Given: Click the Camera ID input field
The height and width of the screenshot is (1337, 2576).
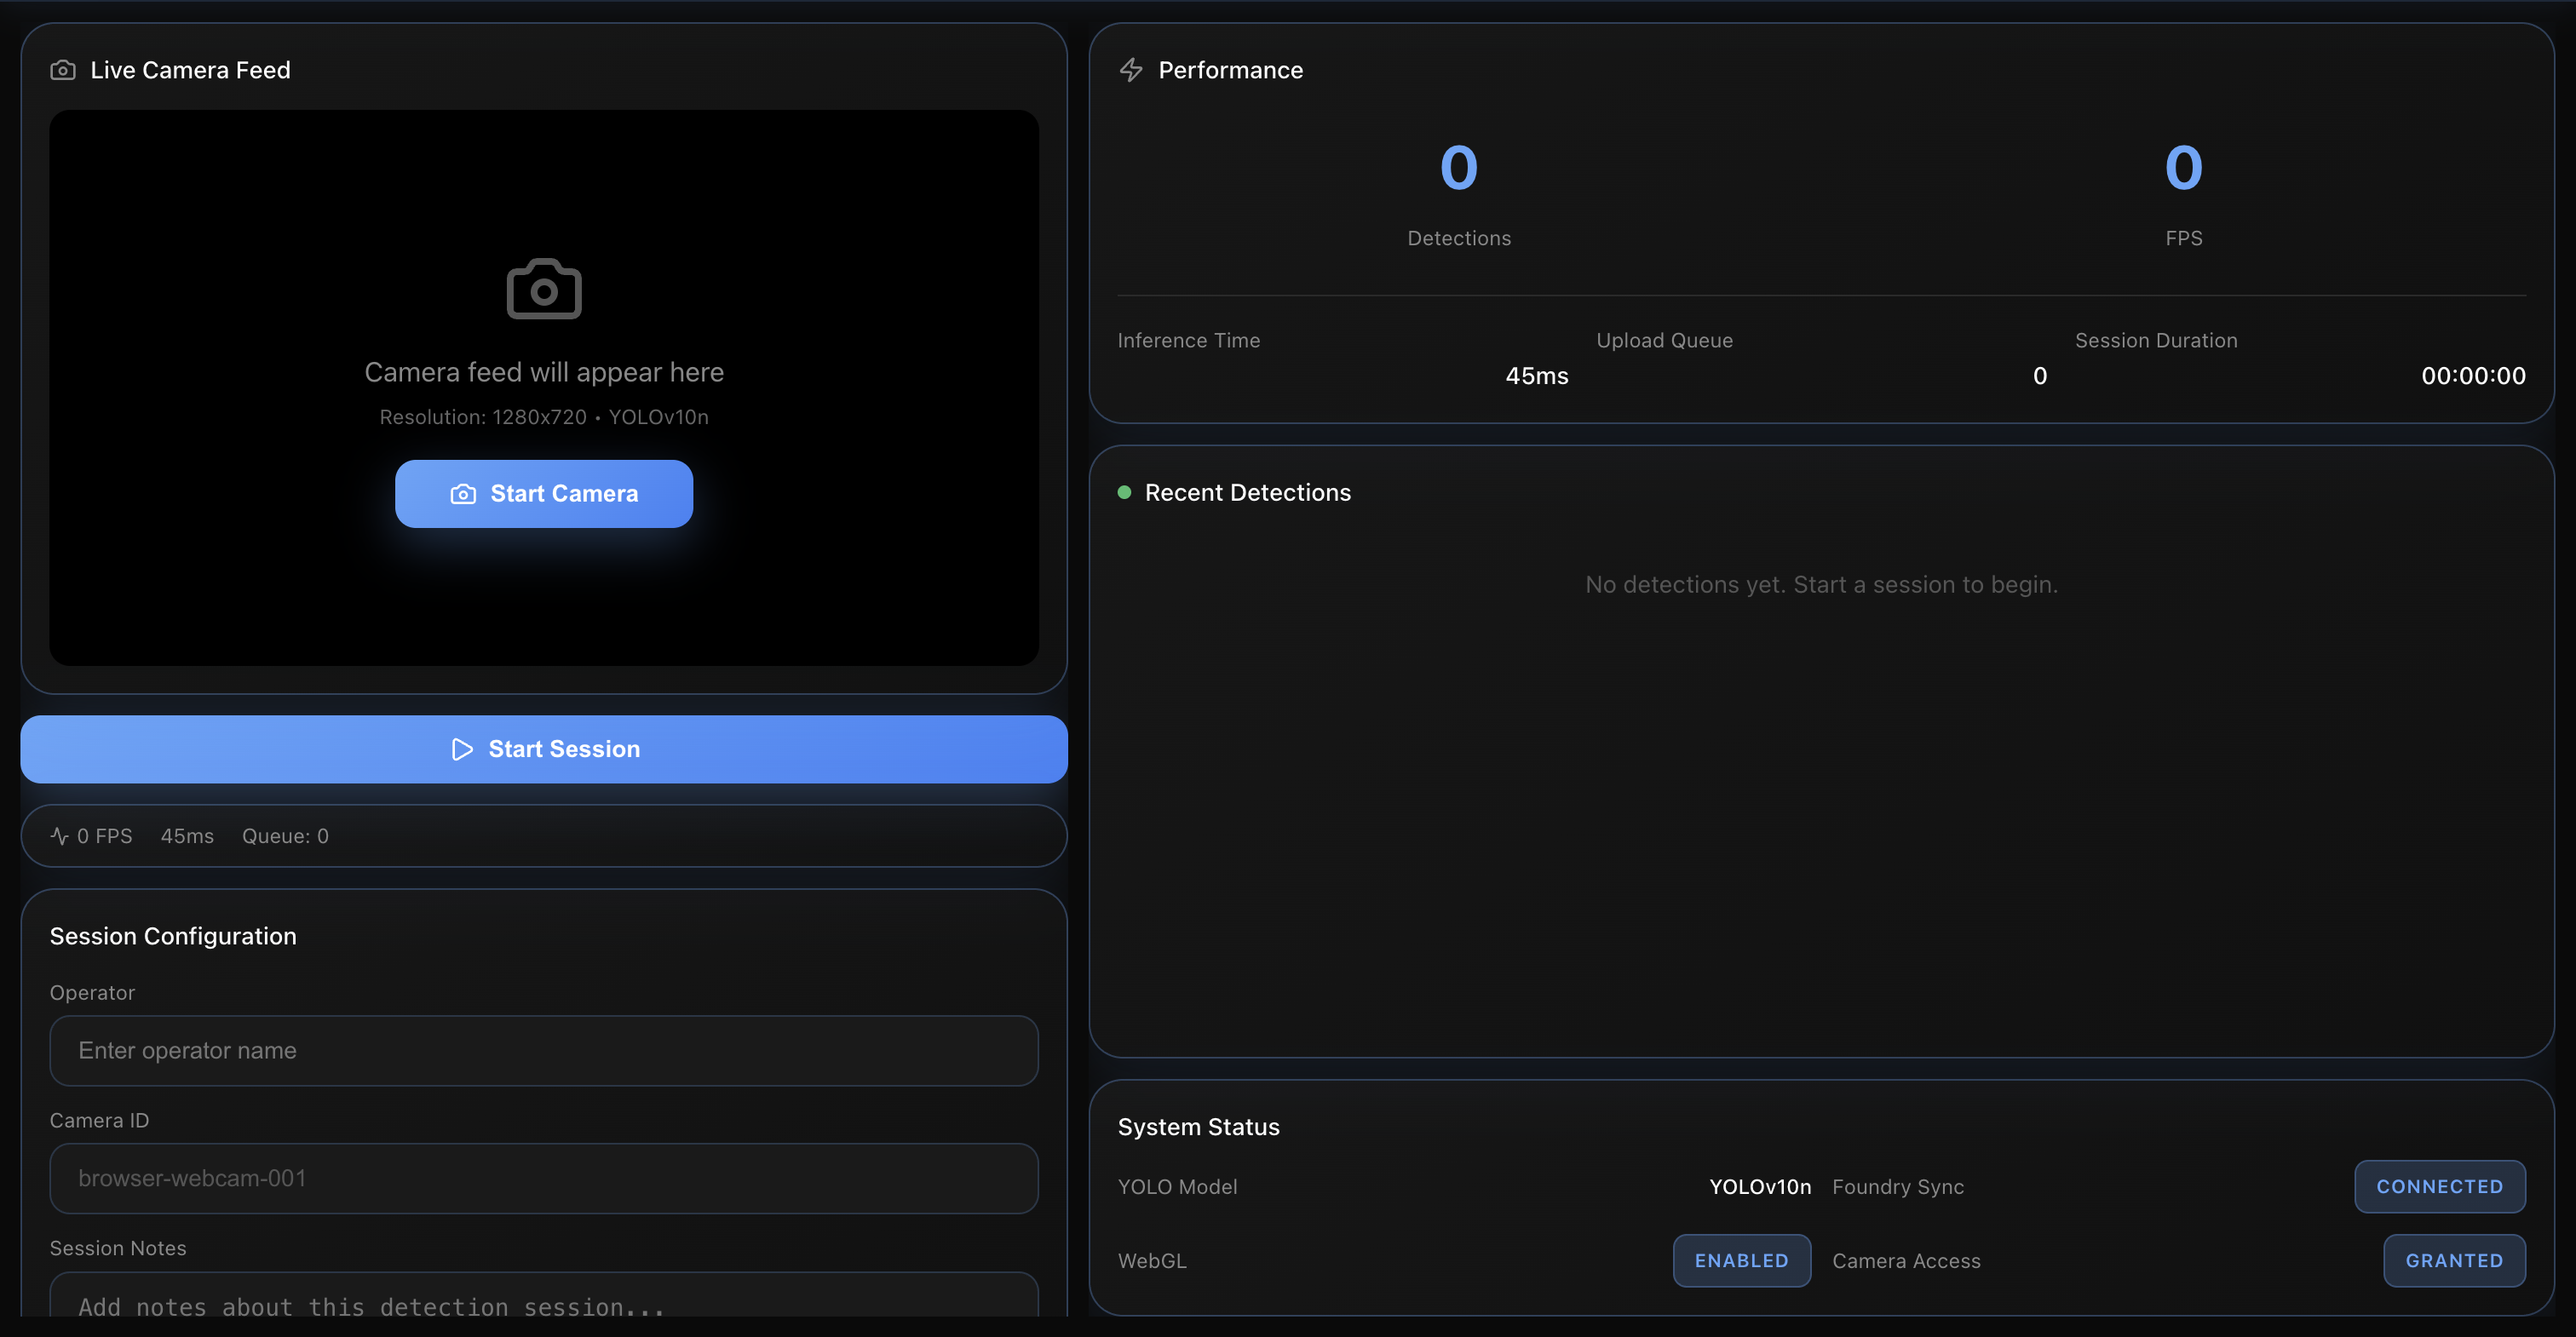Looking at the screenshot, I should click(x=544, y=1178).
